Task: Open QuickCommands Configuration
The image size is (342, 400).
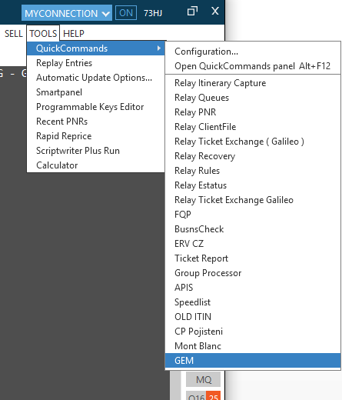Action: click(253, 52)
